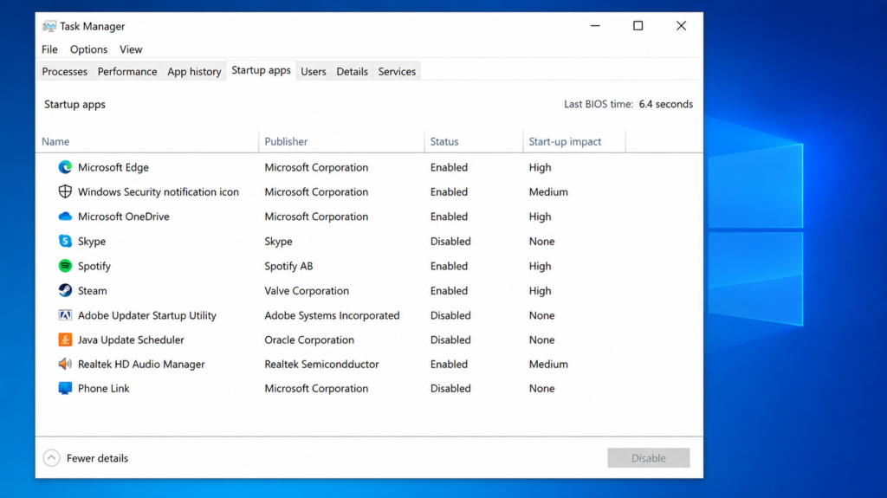Image resolution: width=887 pixels, height=498 pixels.
Task: Click the Microsoft OneDrive cloud icon
Action: pyautogui.click(x=65, y=217)
